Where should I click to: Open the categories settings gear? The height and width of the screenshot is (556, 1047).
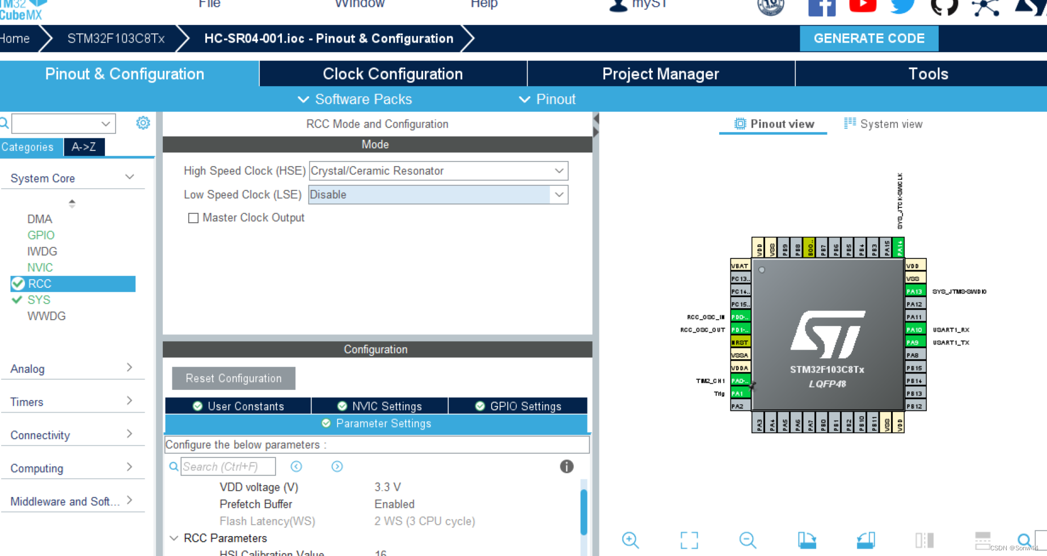[143, 123]
